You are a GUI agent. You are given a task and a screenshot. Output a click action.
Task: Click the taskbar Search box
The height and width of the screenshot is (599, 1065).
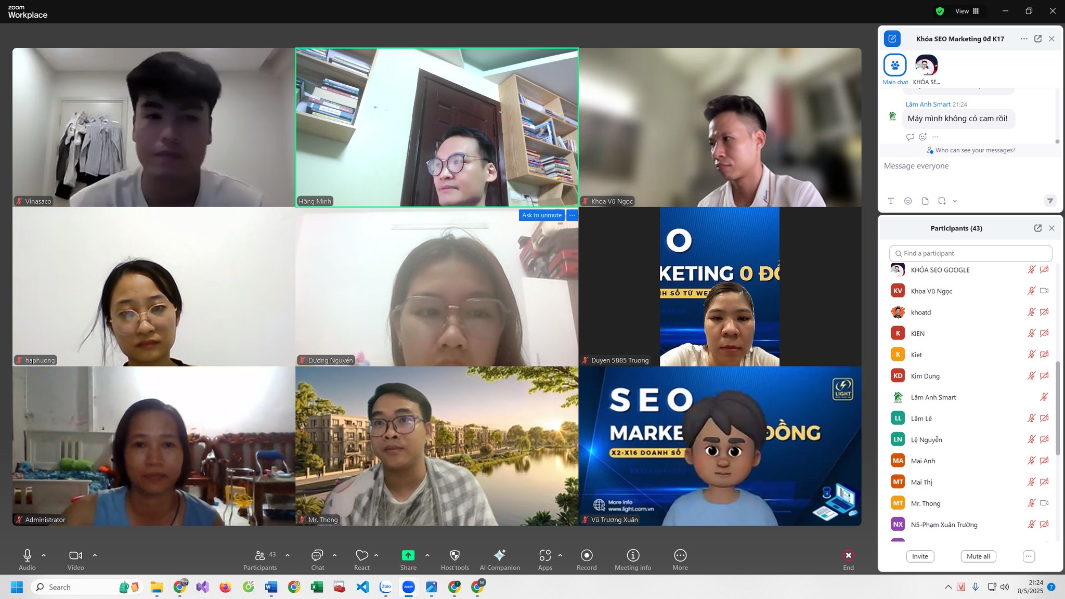coord(87,587)
